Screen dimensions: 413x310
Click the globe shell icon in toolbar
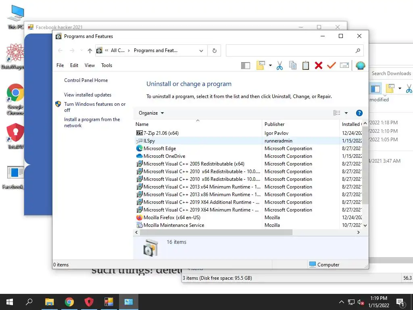pos(360,65)
